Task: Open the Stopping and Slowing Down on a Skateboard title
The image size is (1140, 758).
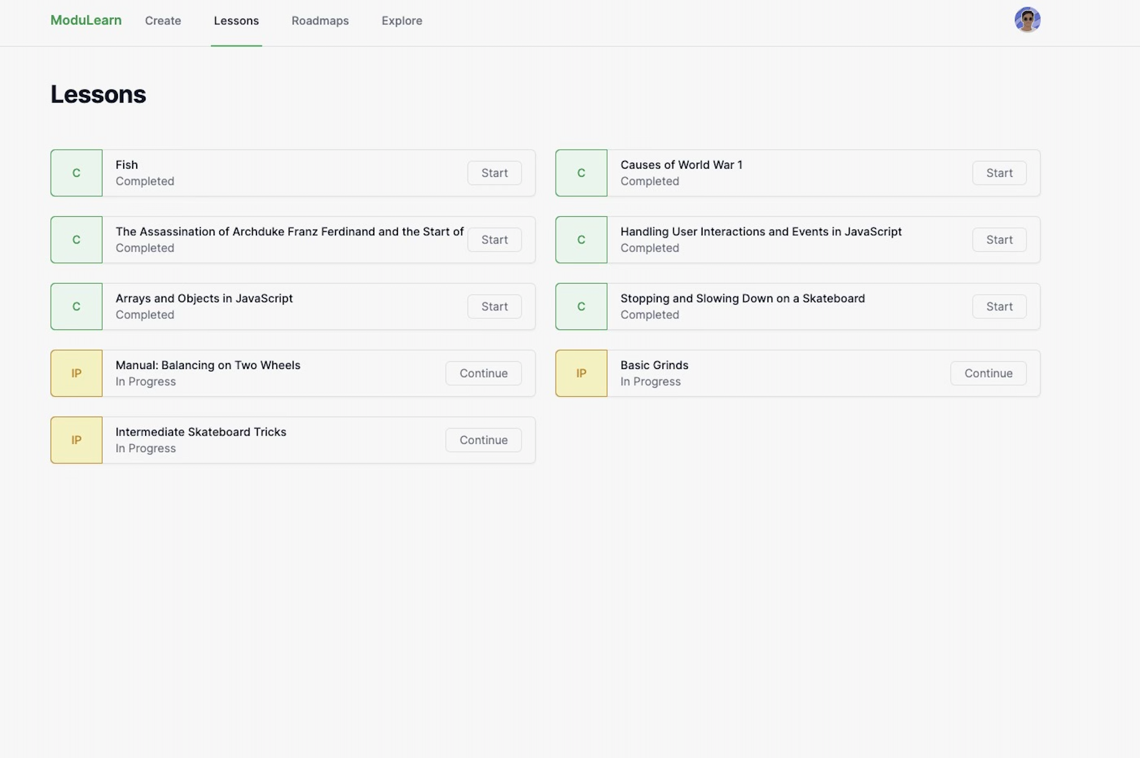Action: pos(742,298)
